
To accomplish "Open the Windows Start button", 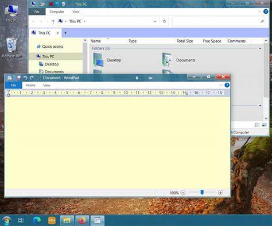I will click(x=6, y=220).
